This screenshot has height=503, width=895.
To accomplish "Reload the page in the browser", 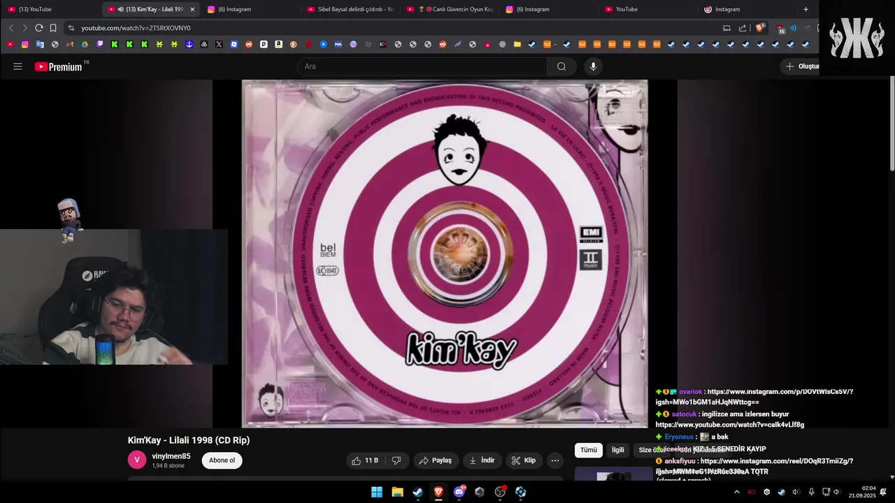I will click(38, 28).
